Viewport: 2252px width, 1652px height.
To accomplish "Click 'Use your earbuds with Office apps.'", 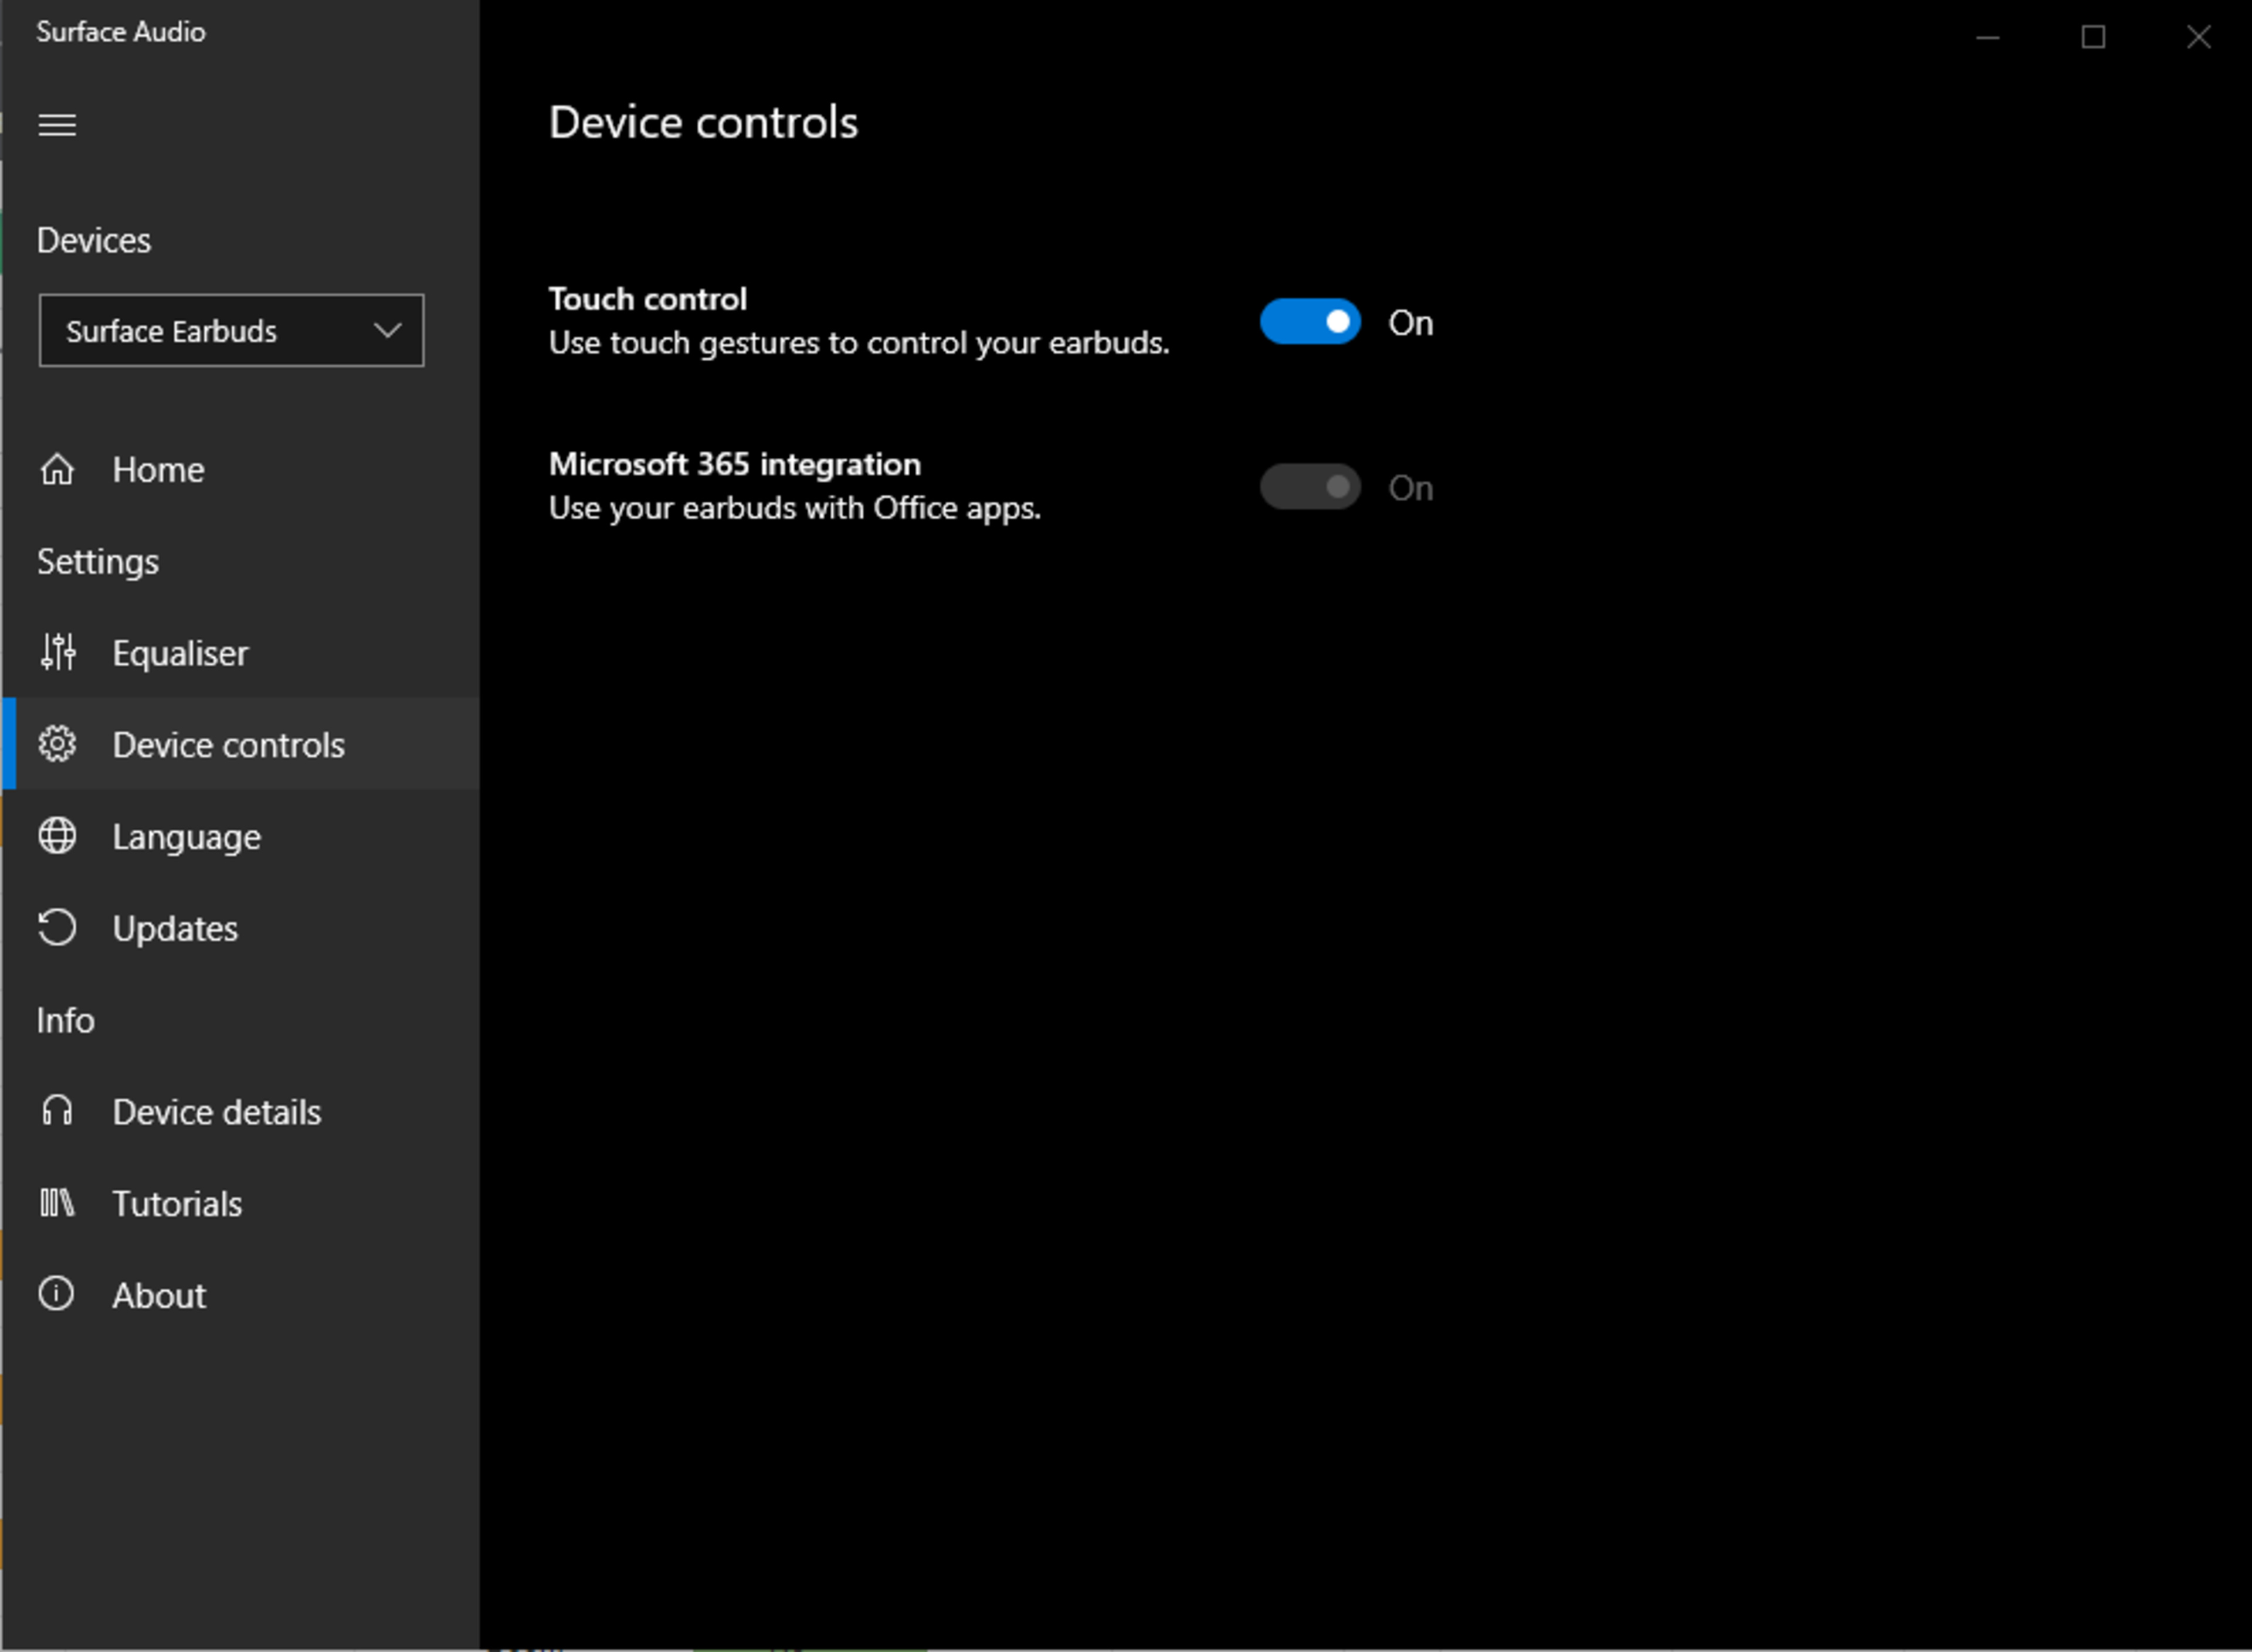I will (794, 508).
